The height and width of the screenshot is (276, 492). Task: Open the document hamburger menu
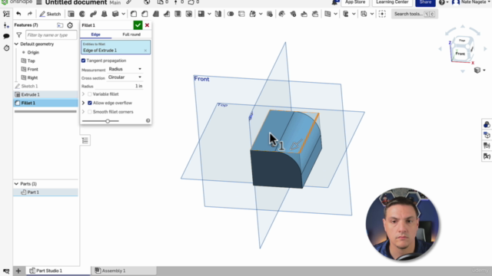pyautogui.click(x=39, y=2)
